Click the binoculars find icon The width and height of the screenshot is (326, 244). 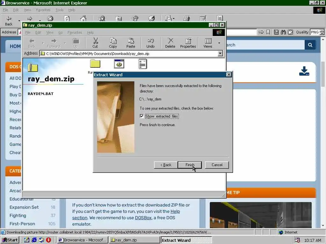click(x=283, y=32)
